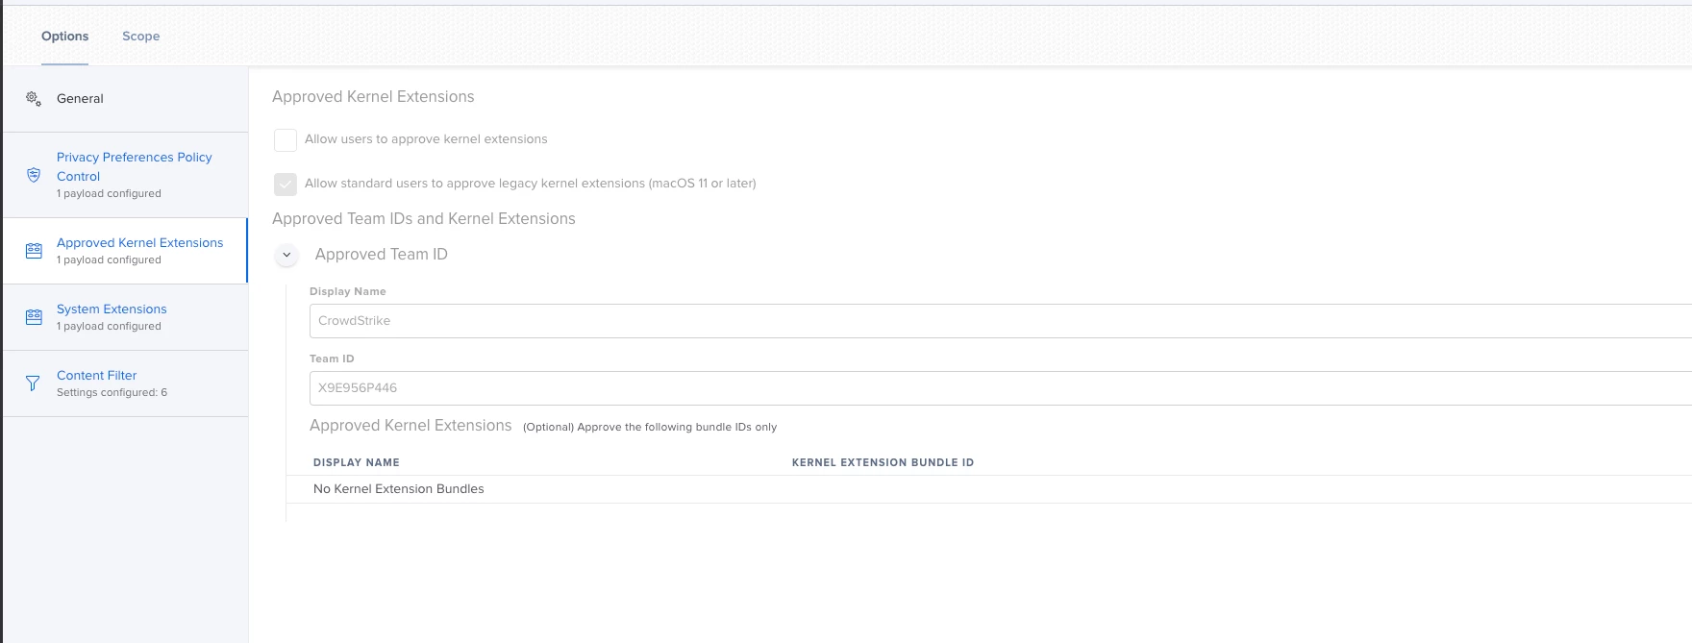
Task: Click the KERNEL EXTENSION BUNDLE ID column header
Action: pyautogui.click(x=883, y=462)
